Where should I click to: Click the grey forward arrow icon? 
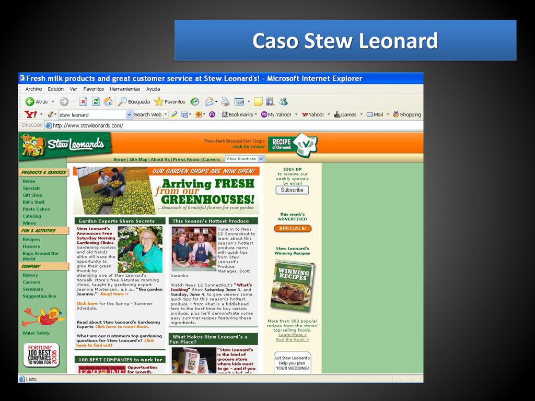pyautogui.click(x=64, y=102)
